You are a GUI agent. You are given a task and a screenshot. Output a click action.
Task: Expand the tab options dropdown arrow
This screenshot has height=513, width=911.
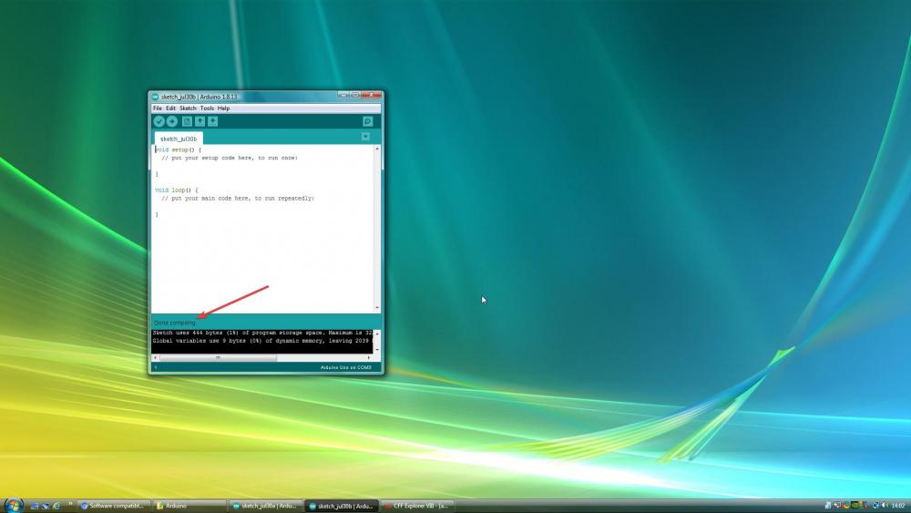(365, 137)
